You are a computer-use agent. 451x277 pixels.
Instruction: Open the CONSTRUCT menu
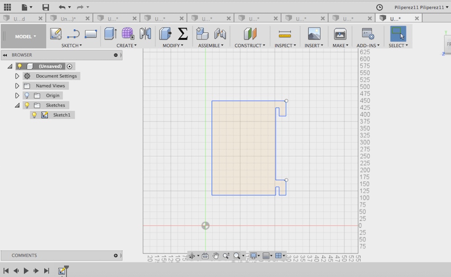click(250, 46)
